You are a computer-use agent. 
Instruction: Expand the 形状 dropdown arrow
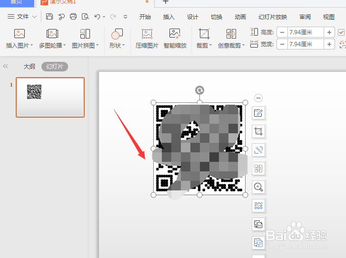(x=123, y=45)
